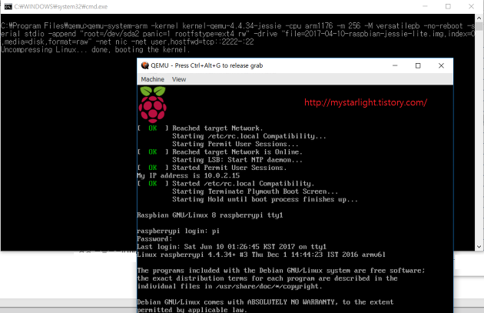484x313 pixels.
Task: Click 'Starting Permit User Sessions...' line
Action: pos(235,144)
